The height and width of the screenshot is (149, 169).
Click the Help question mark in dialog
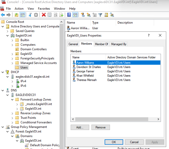149,35
